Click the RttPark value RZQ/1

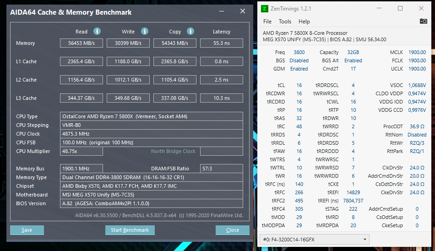pyautogui.click(x=417, y=151)
